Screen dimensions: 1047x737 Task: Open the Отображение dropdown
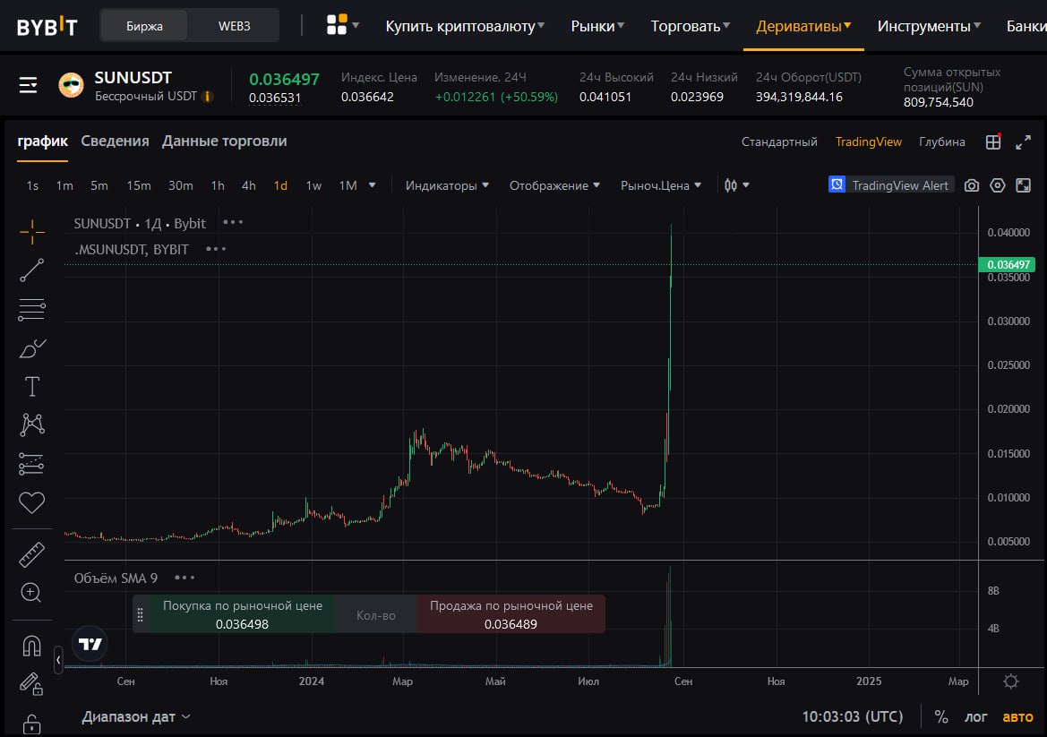coord(555,185)
